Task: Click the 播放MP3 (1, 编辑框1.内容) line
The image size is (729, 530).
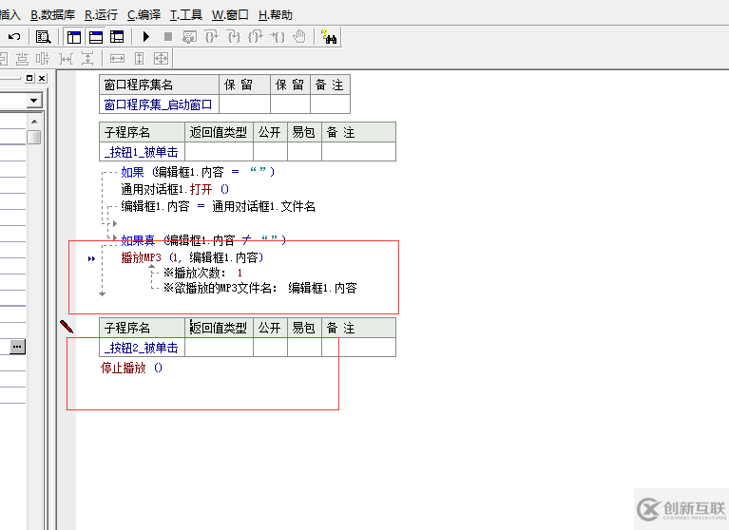Action: click(193, 257)
